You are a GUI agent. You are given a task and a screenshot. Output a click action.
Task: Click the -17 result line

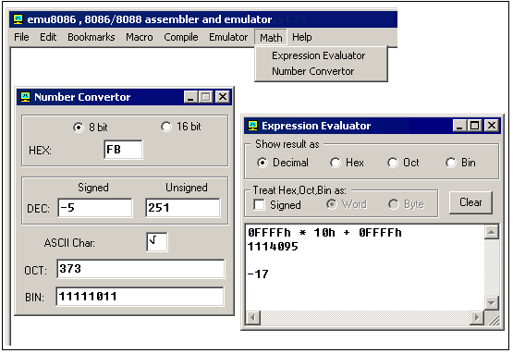(258, 274)
